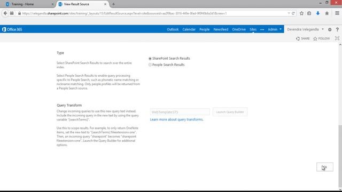Image resolution: width=342 pixels, height=192 pixels.
Task: Click the FOLLOW star button
Action: pos(322,38)
